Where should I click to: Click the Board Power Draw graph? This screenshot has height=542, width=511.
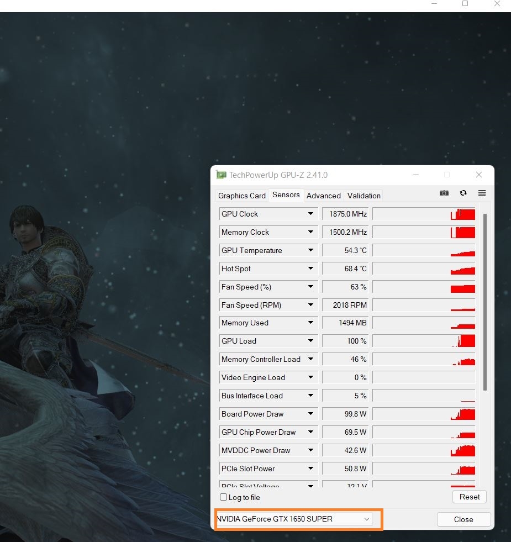424,414
